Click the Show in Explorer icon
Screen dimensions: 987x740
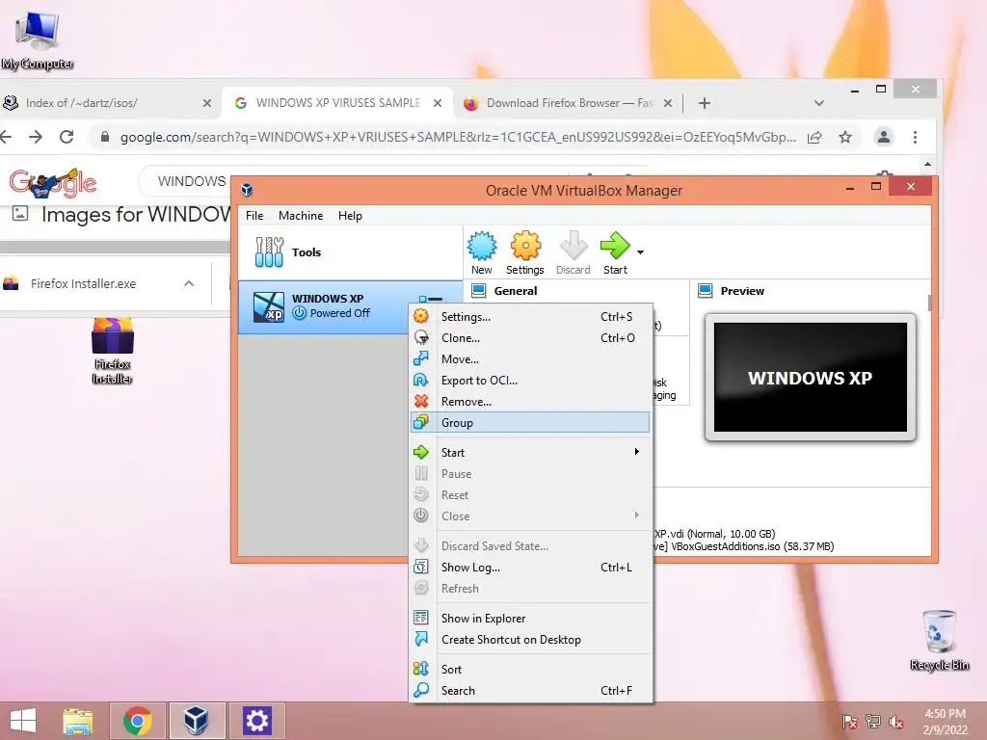(421, 618)
